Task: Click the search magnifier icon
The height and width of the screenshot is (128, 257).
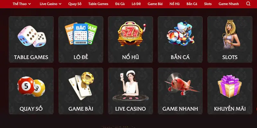Action: pos(248,4)
